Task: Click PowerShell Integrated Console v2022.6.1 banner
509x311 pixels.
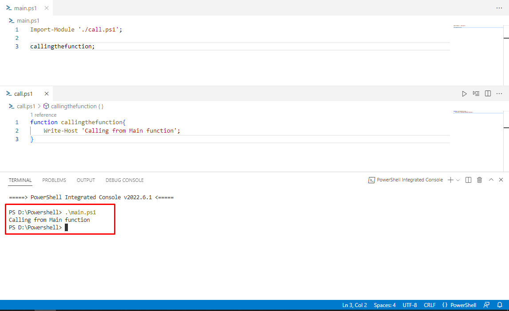Action: click(x=91, y=197)
